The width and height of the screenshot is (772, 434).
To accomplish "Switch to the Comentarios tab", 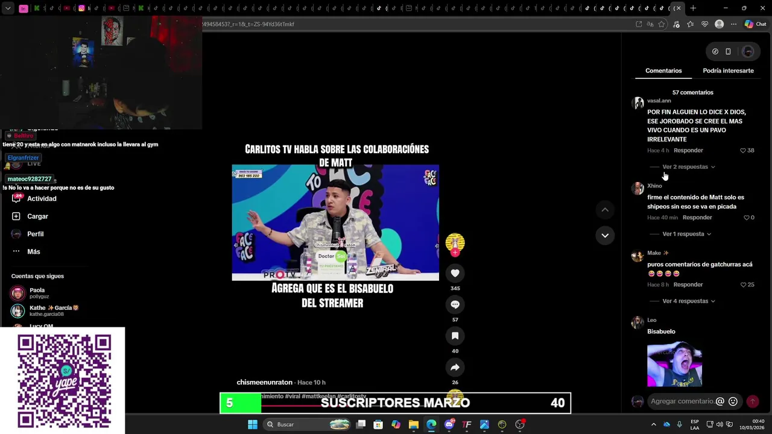I will [663, 71].
